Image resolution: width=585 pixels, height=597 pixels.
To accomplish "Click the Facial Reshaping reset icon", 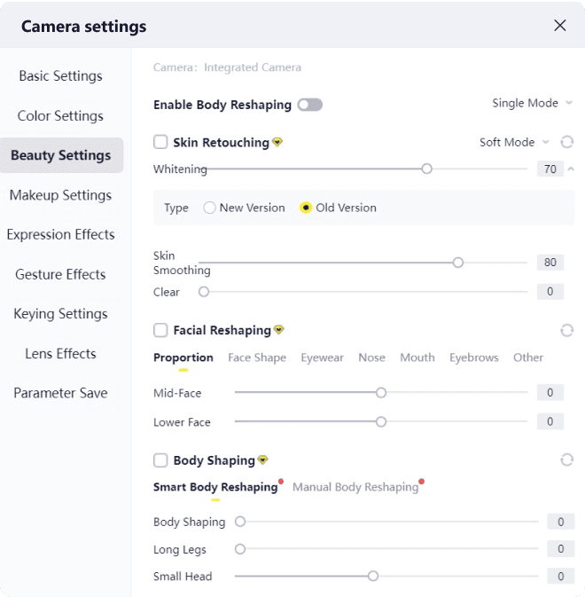I will [x=567, y=330].
